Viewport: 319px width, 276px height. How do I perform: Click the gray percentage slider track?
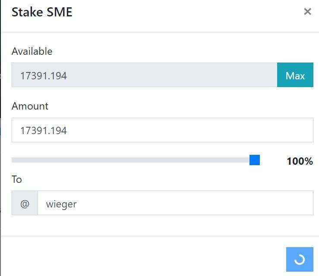[x=129, y=160]
